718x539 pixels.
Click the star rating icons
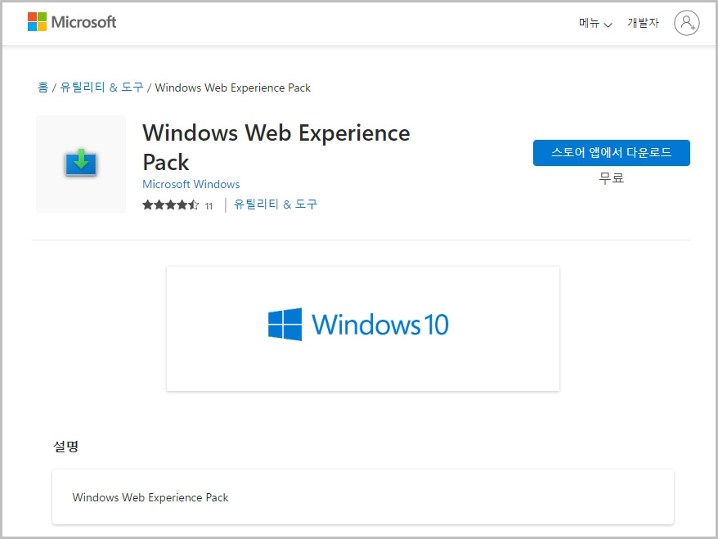point(170,204)
